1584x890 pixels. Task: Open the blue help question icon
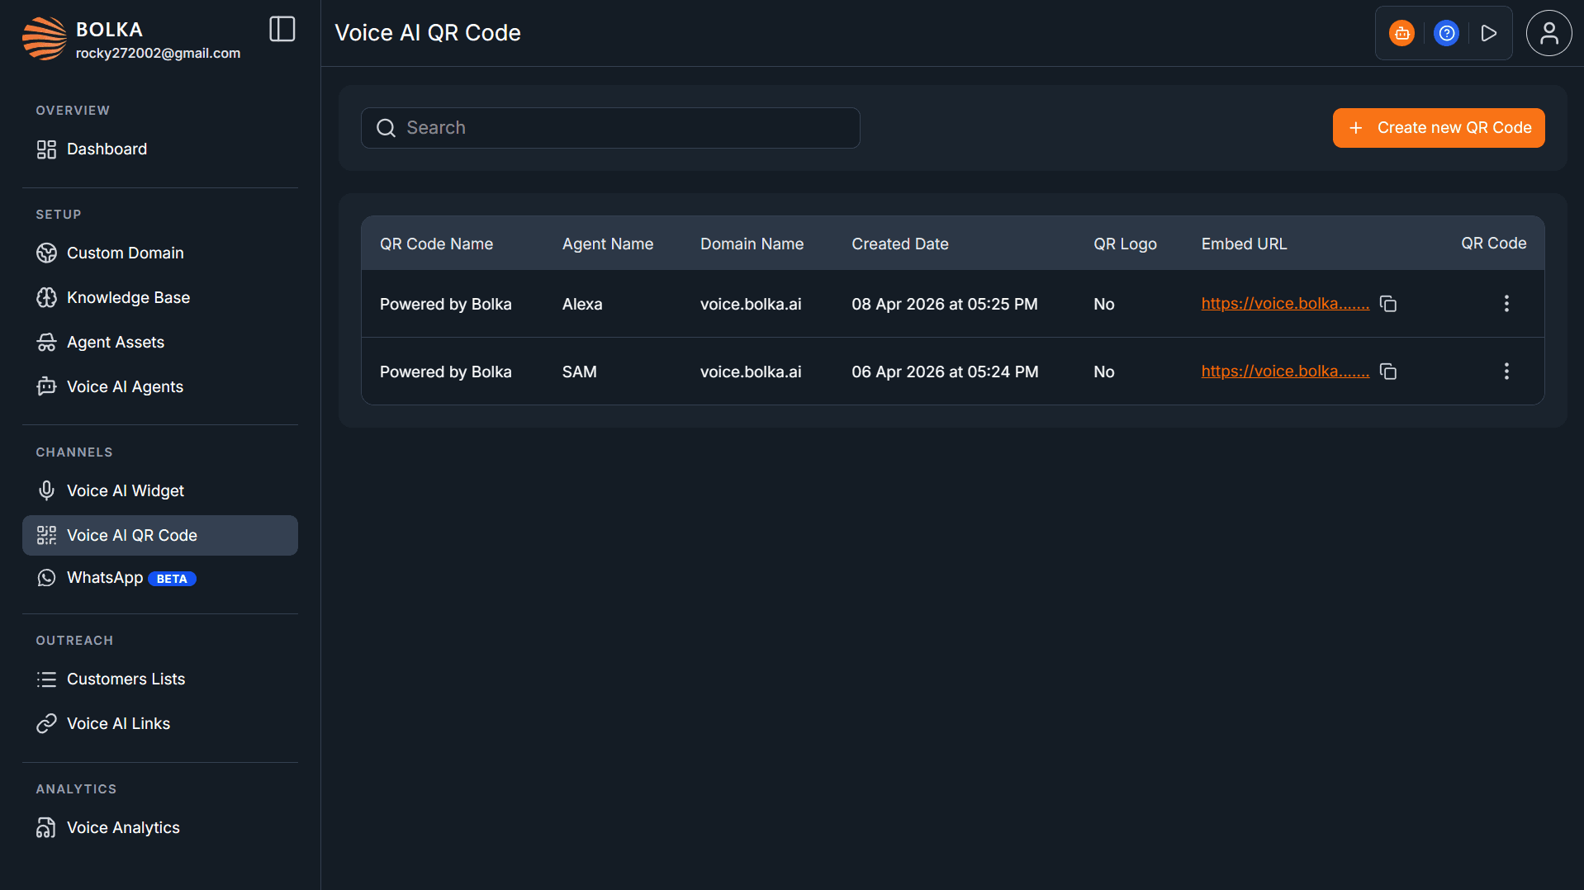(1446, 33)
